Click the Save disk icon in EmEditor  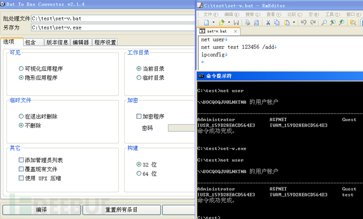(x=236, y=23)
